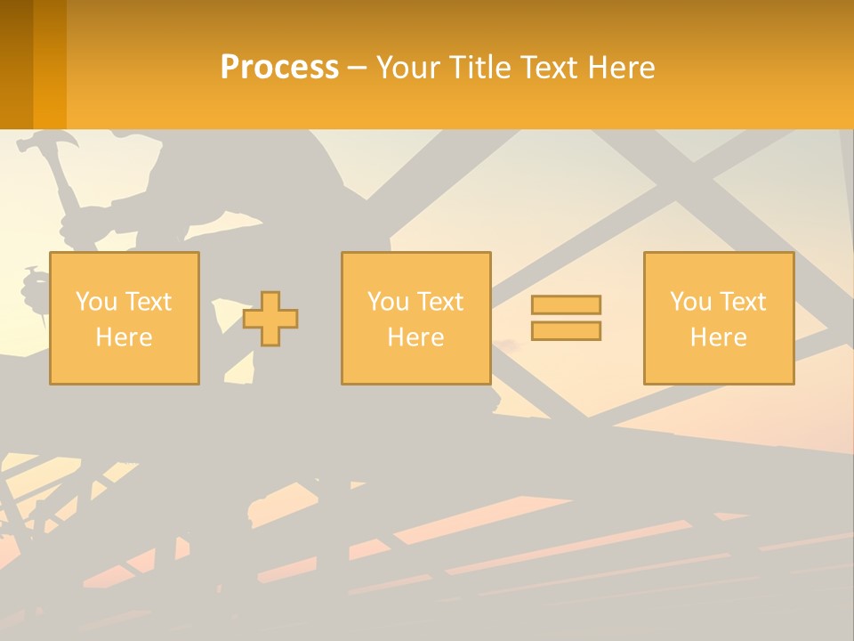Select the last 'You Text Here' box after equals
Image resolution: width=854 pixels, height=641 pixels.
click(x=720, y=319)
